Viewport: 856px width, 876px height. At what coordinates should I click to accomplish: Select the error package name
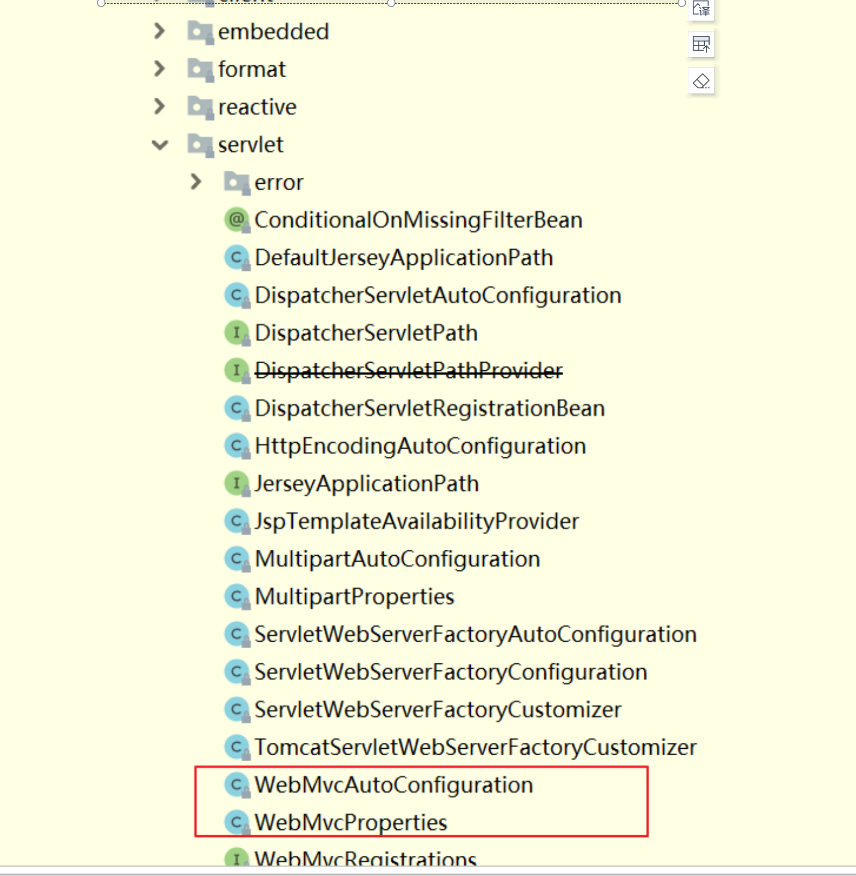[x=279, y=183]
